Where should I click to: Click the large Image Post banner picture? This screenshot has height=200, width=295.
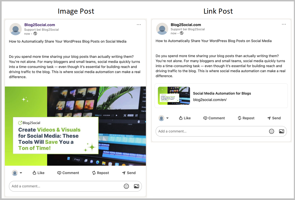(75, 126)
